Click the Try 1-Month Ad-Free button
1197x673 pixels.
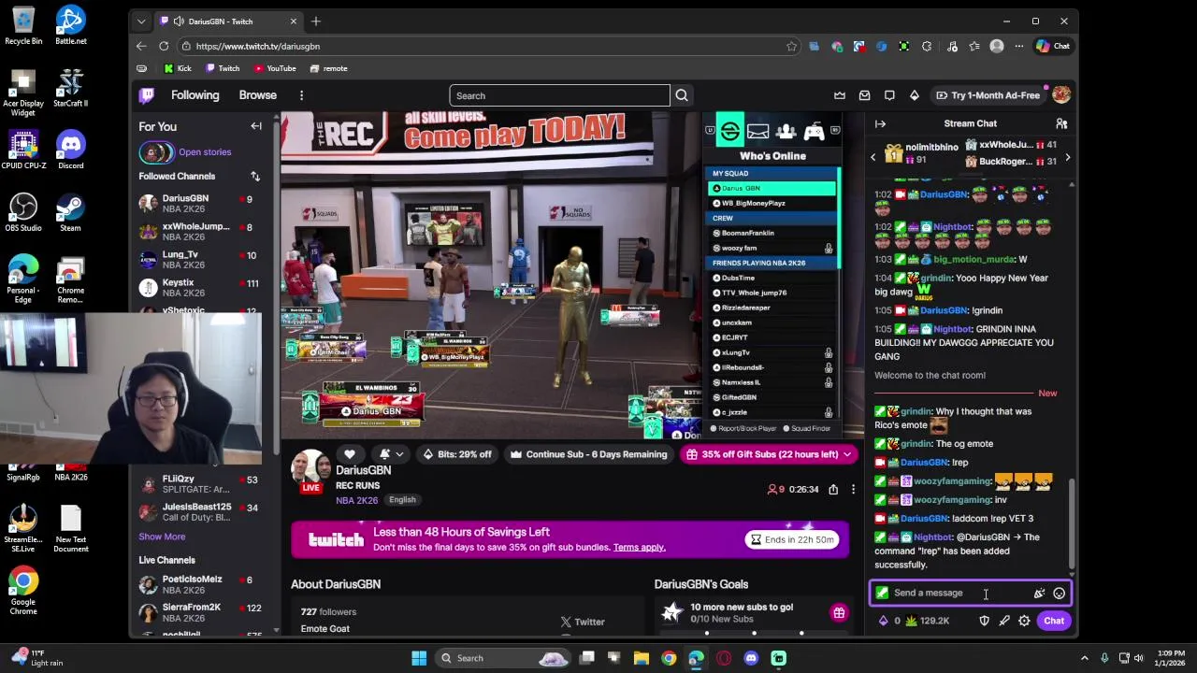point(988,95)
